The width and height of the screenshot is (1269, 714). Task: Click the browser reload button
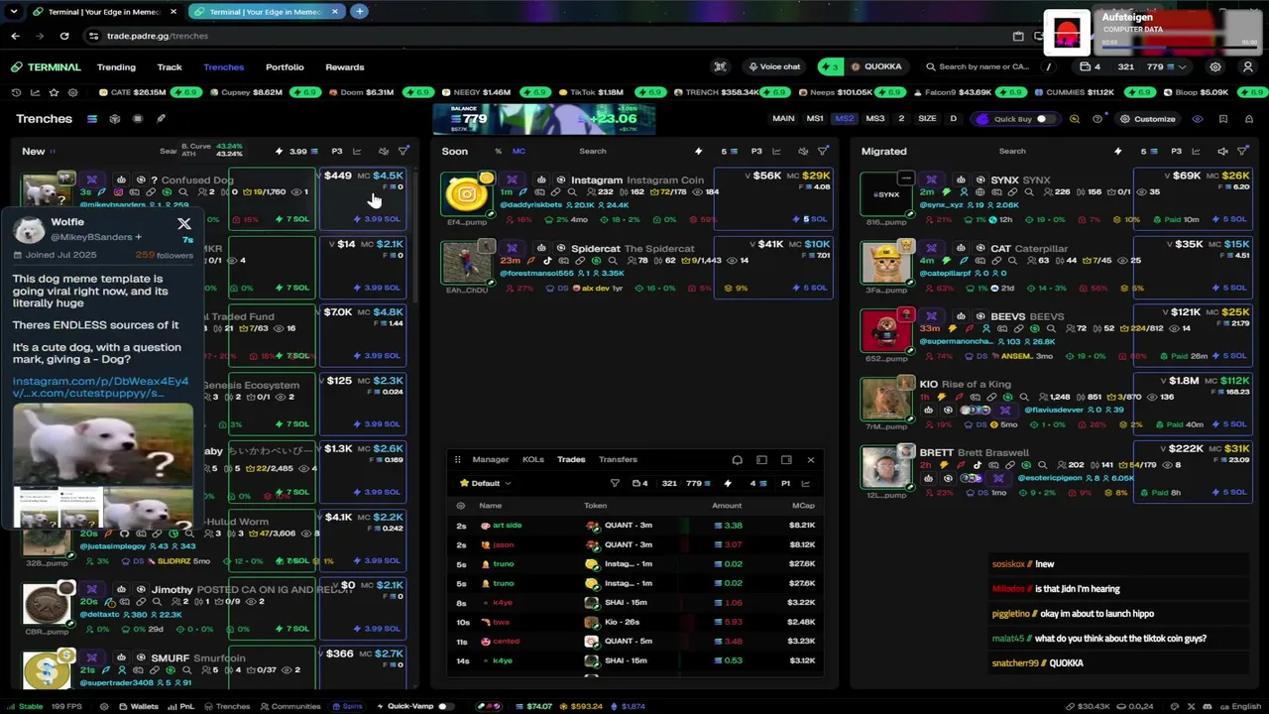click(x=64, y=36)
